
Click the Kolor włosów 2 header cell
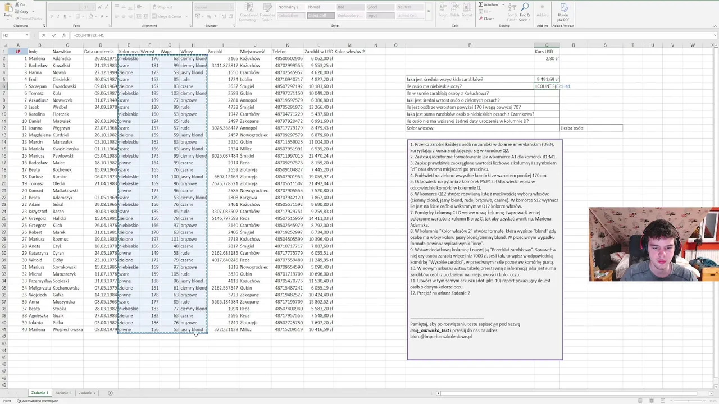point(349,52)
